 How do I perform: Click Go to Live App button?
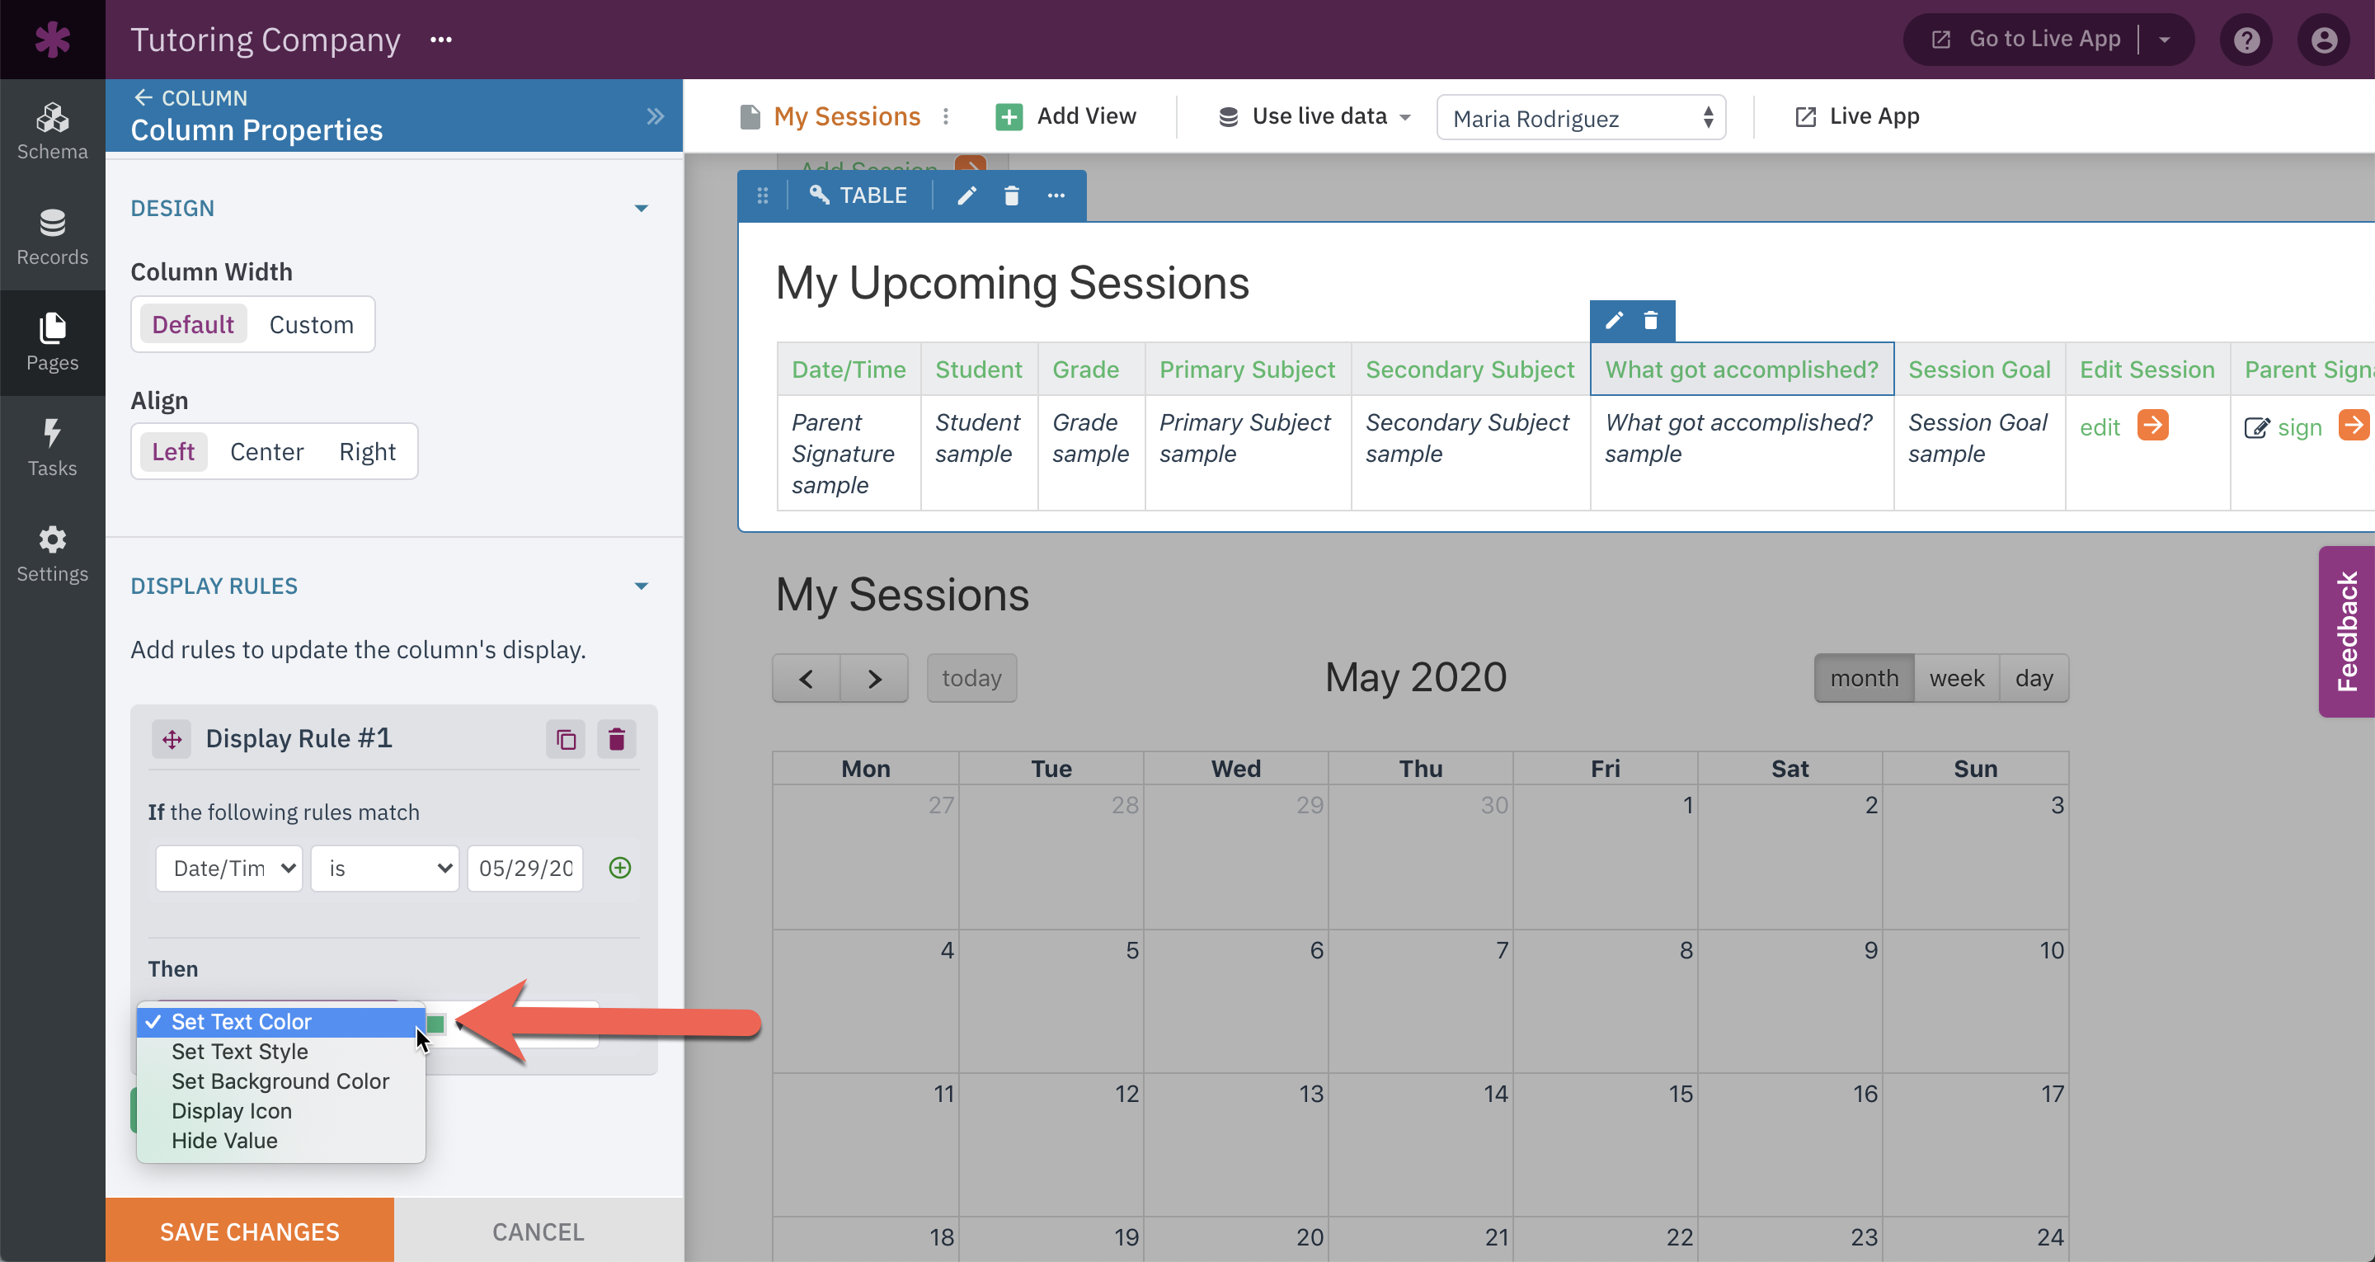coord(2026,40)
